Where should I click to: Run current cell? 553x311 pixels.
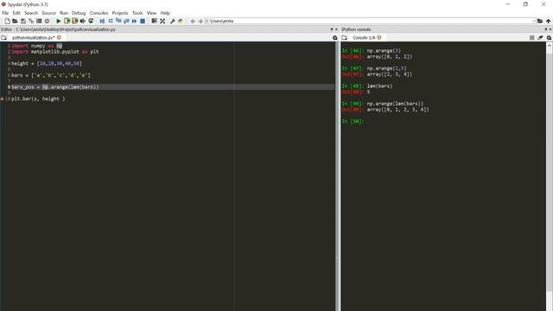67,21
